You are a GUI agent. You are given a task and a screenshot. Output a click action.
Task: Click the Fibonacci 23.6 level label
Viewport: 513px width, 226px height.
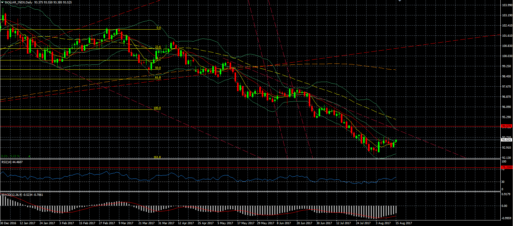158,47
